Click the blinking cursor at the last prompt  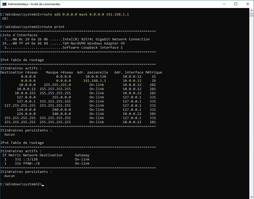[x=43, y=185]
